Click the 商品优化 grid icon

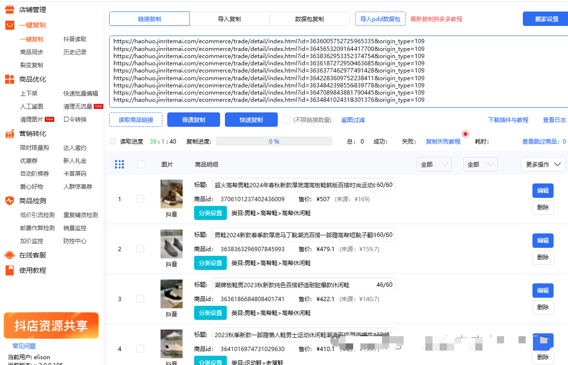pos(10,79)
